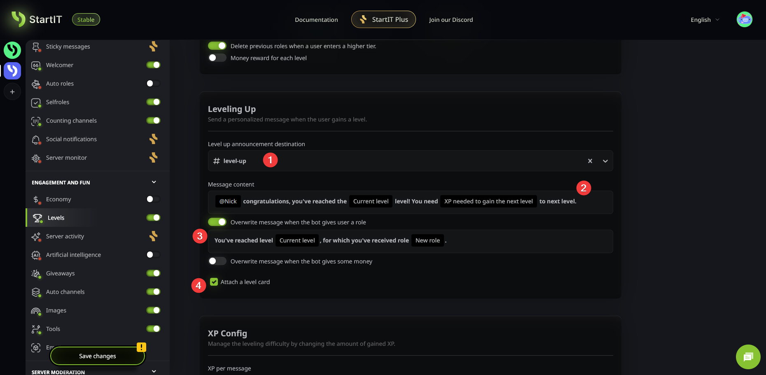
Task: Open the Documentation link
Action: click(316, 20)
